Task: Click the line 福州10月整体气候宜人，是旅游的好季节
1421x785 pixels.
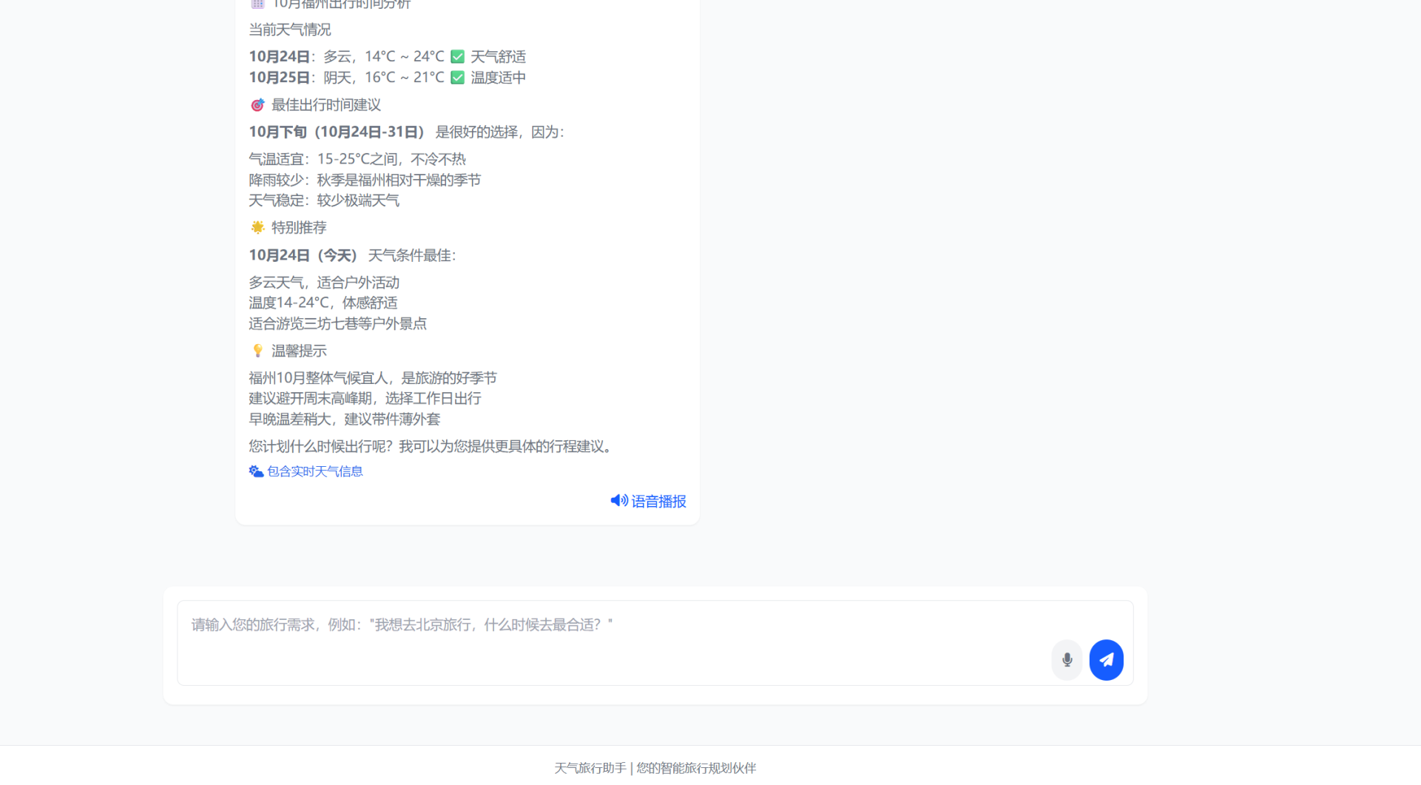Action: (373, 378)
